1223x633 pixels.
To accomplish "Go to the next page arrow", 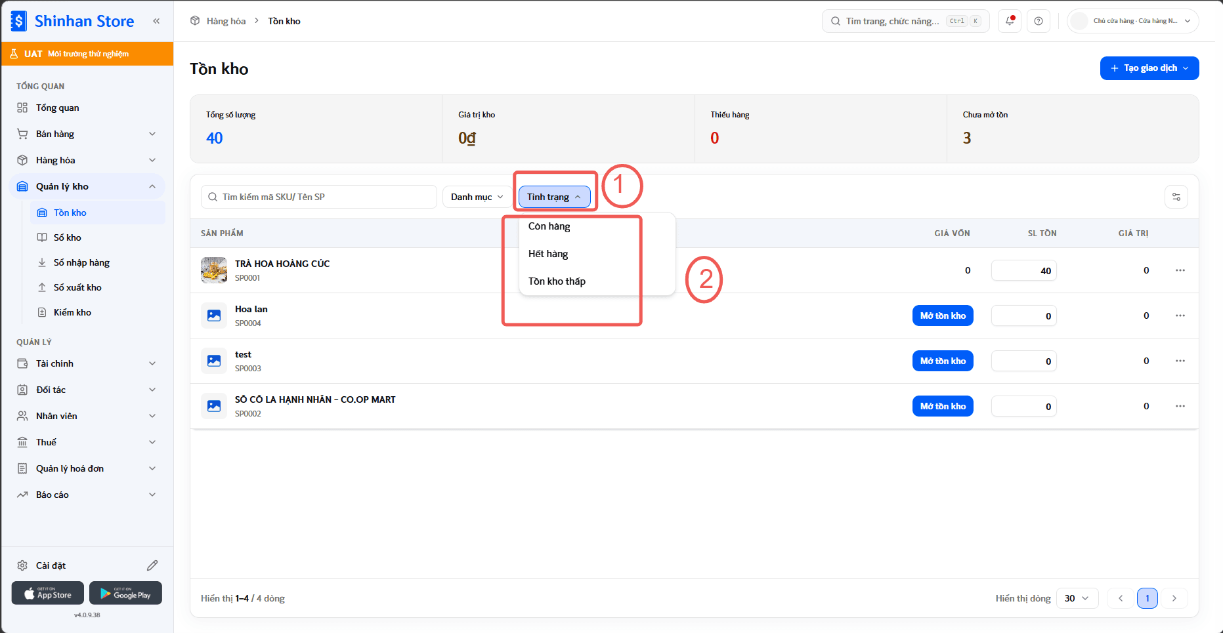I will pos(1174,598).
